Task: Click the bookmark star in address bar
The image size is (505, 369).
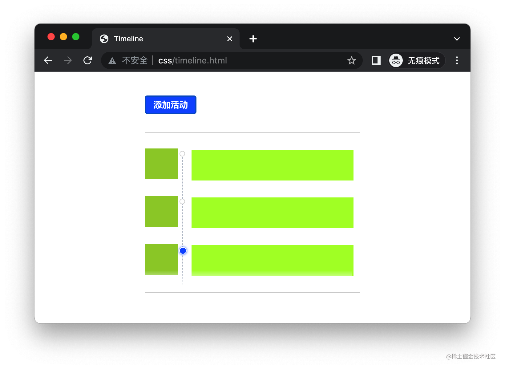Action: [351, 60]
